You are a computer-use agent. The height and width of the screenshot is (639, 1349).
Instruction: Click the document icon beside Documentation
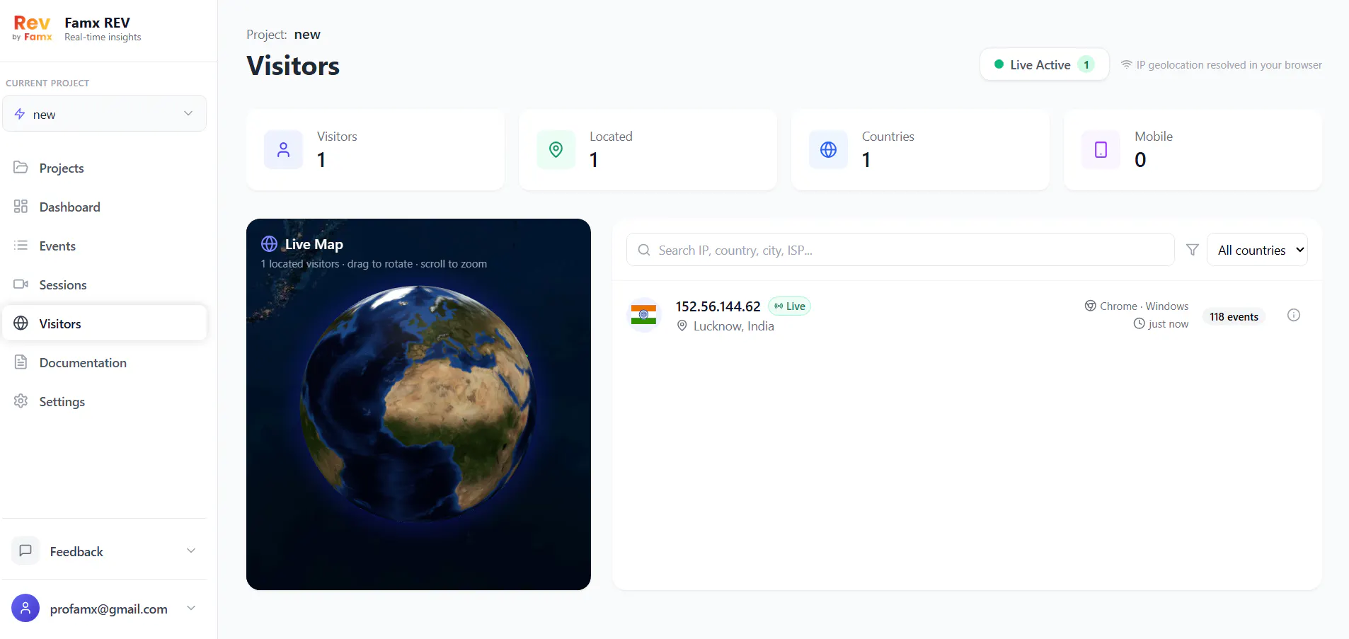click(x=21, y=362)
